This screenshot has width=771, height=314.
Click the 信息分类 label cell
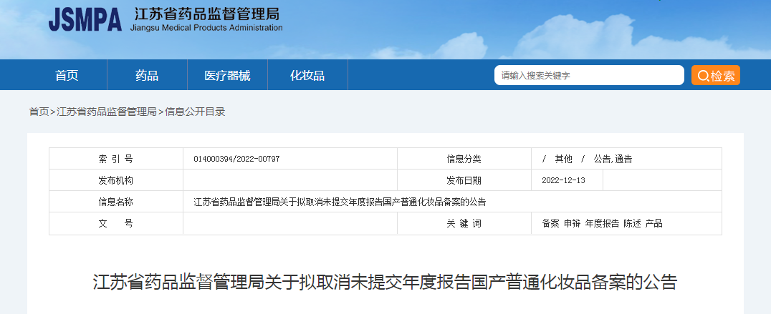point(464,159)
